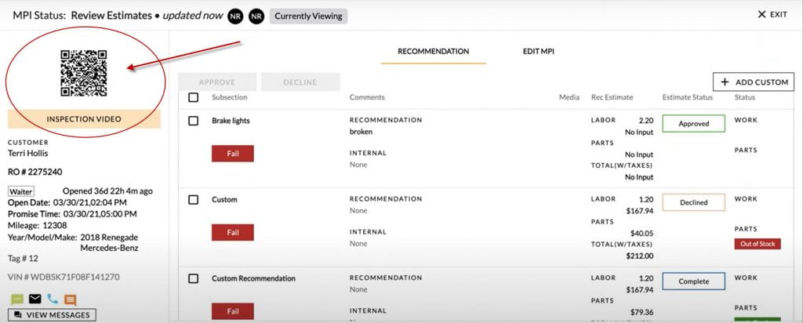Click the X Exit icon
The width and height of the screenshot is (803, 323).
[761, 14]
